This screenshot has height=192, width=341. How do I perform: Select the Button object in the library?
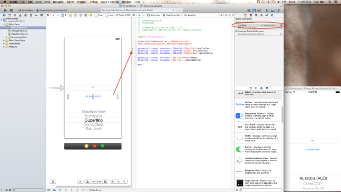[258, 104]
